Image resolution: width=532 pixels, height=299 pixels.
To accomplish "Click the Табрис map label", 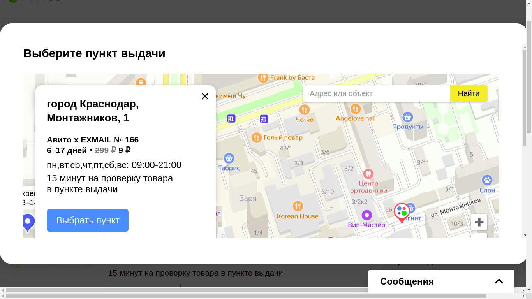I will (x=229, y=168).
